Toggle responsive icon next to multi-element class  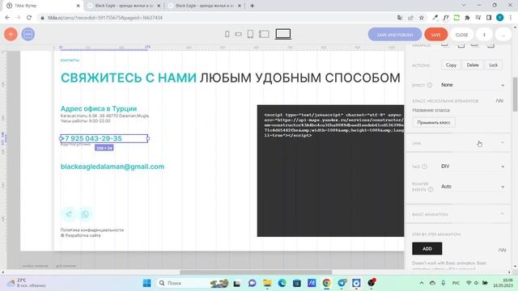pyautogui.click(x=499, y=100)
